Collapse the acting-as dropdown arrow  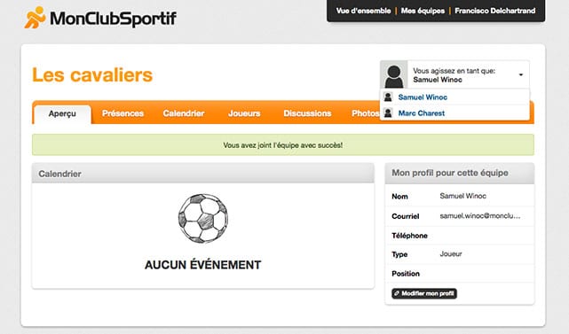pos(521,74)
